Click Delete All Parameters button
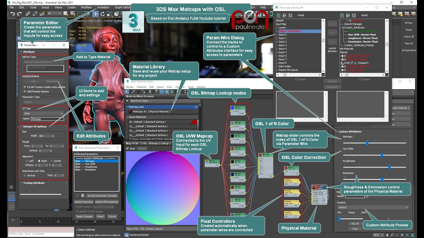424x238 pixels. click(107, 202)
